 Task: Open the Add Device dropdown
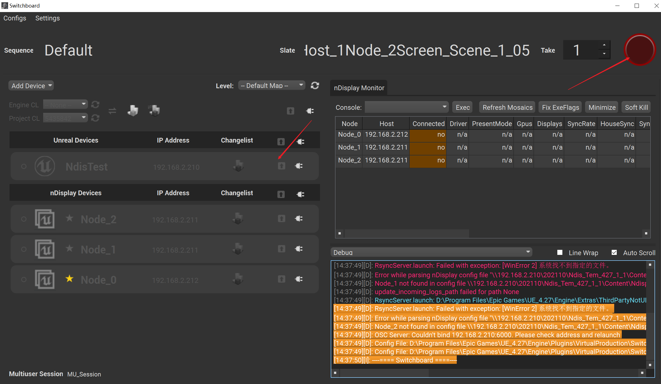point(31,86)
